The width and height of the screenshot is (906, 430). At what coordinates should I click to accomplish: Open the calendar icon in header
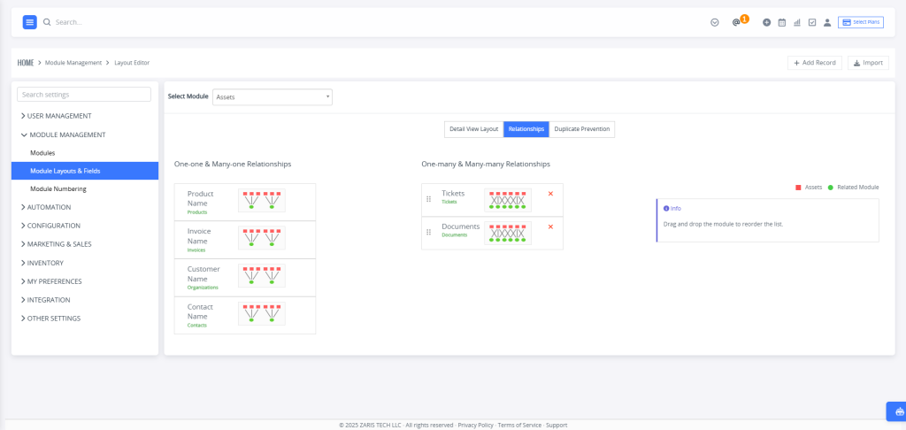(x=782, y=22)
